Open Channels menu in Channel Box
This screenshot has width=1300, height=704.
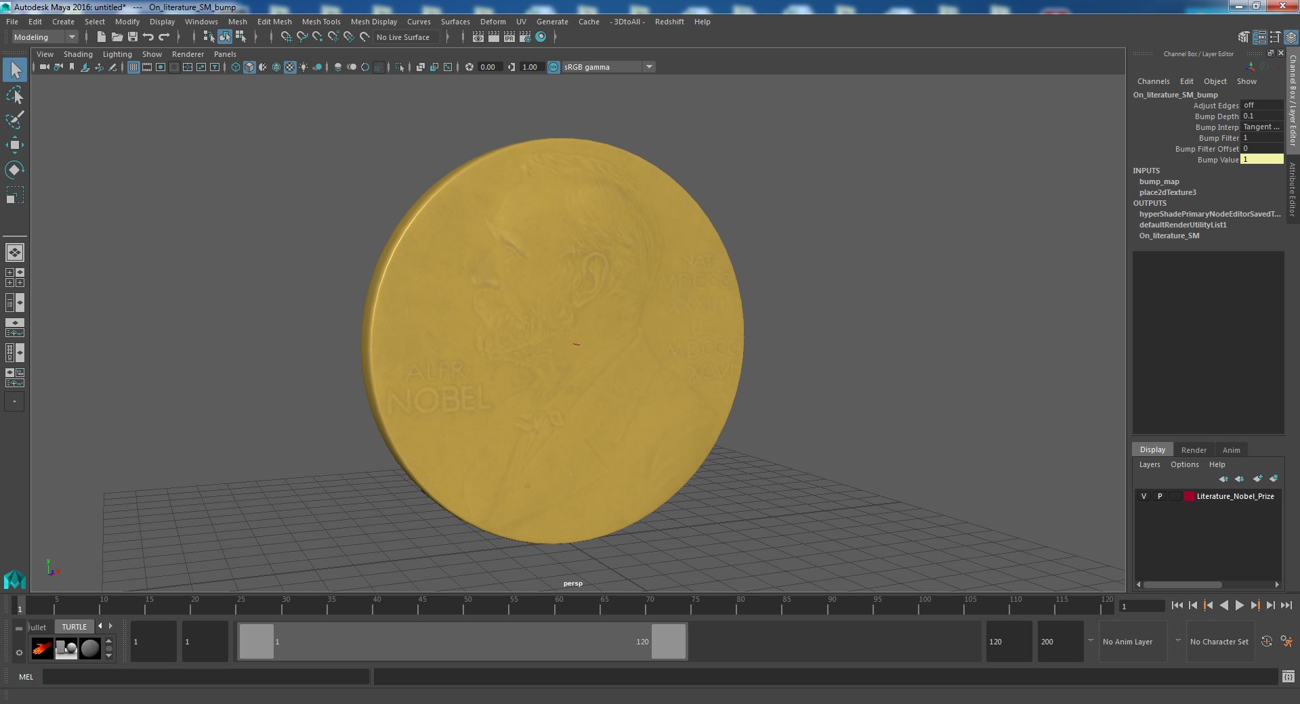[x=1153, y=81]
